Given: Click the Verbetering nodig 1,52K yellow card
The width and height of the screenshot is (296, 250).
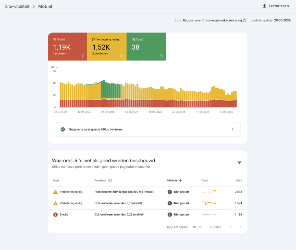Looking at the screenshot, I should coord(107,46).
